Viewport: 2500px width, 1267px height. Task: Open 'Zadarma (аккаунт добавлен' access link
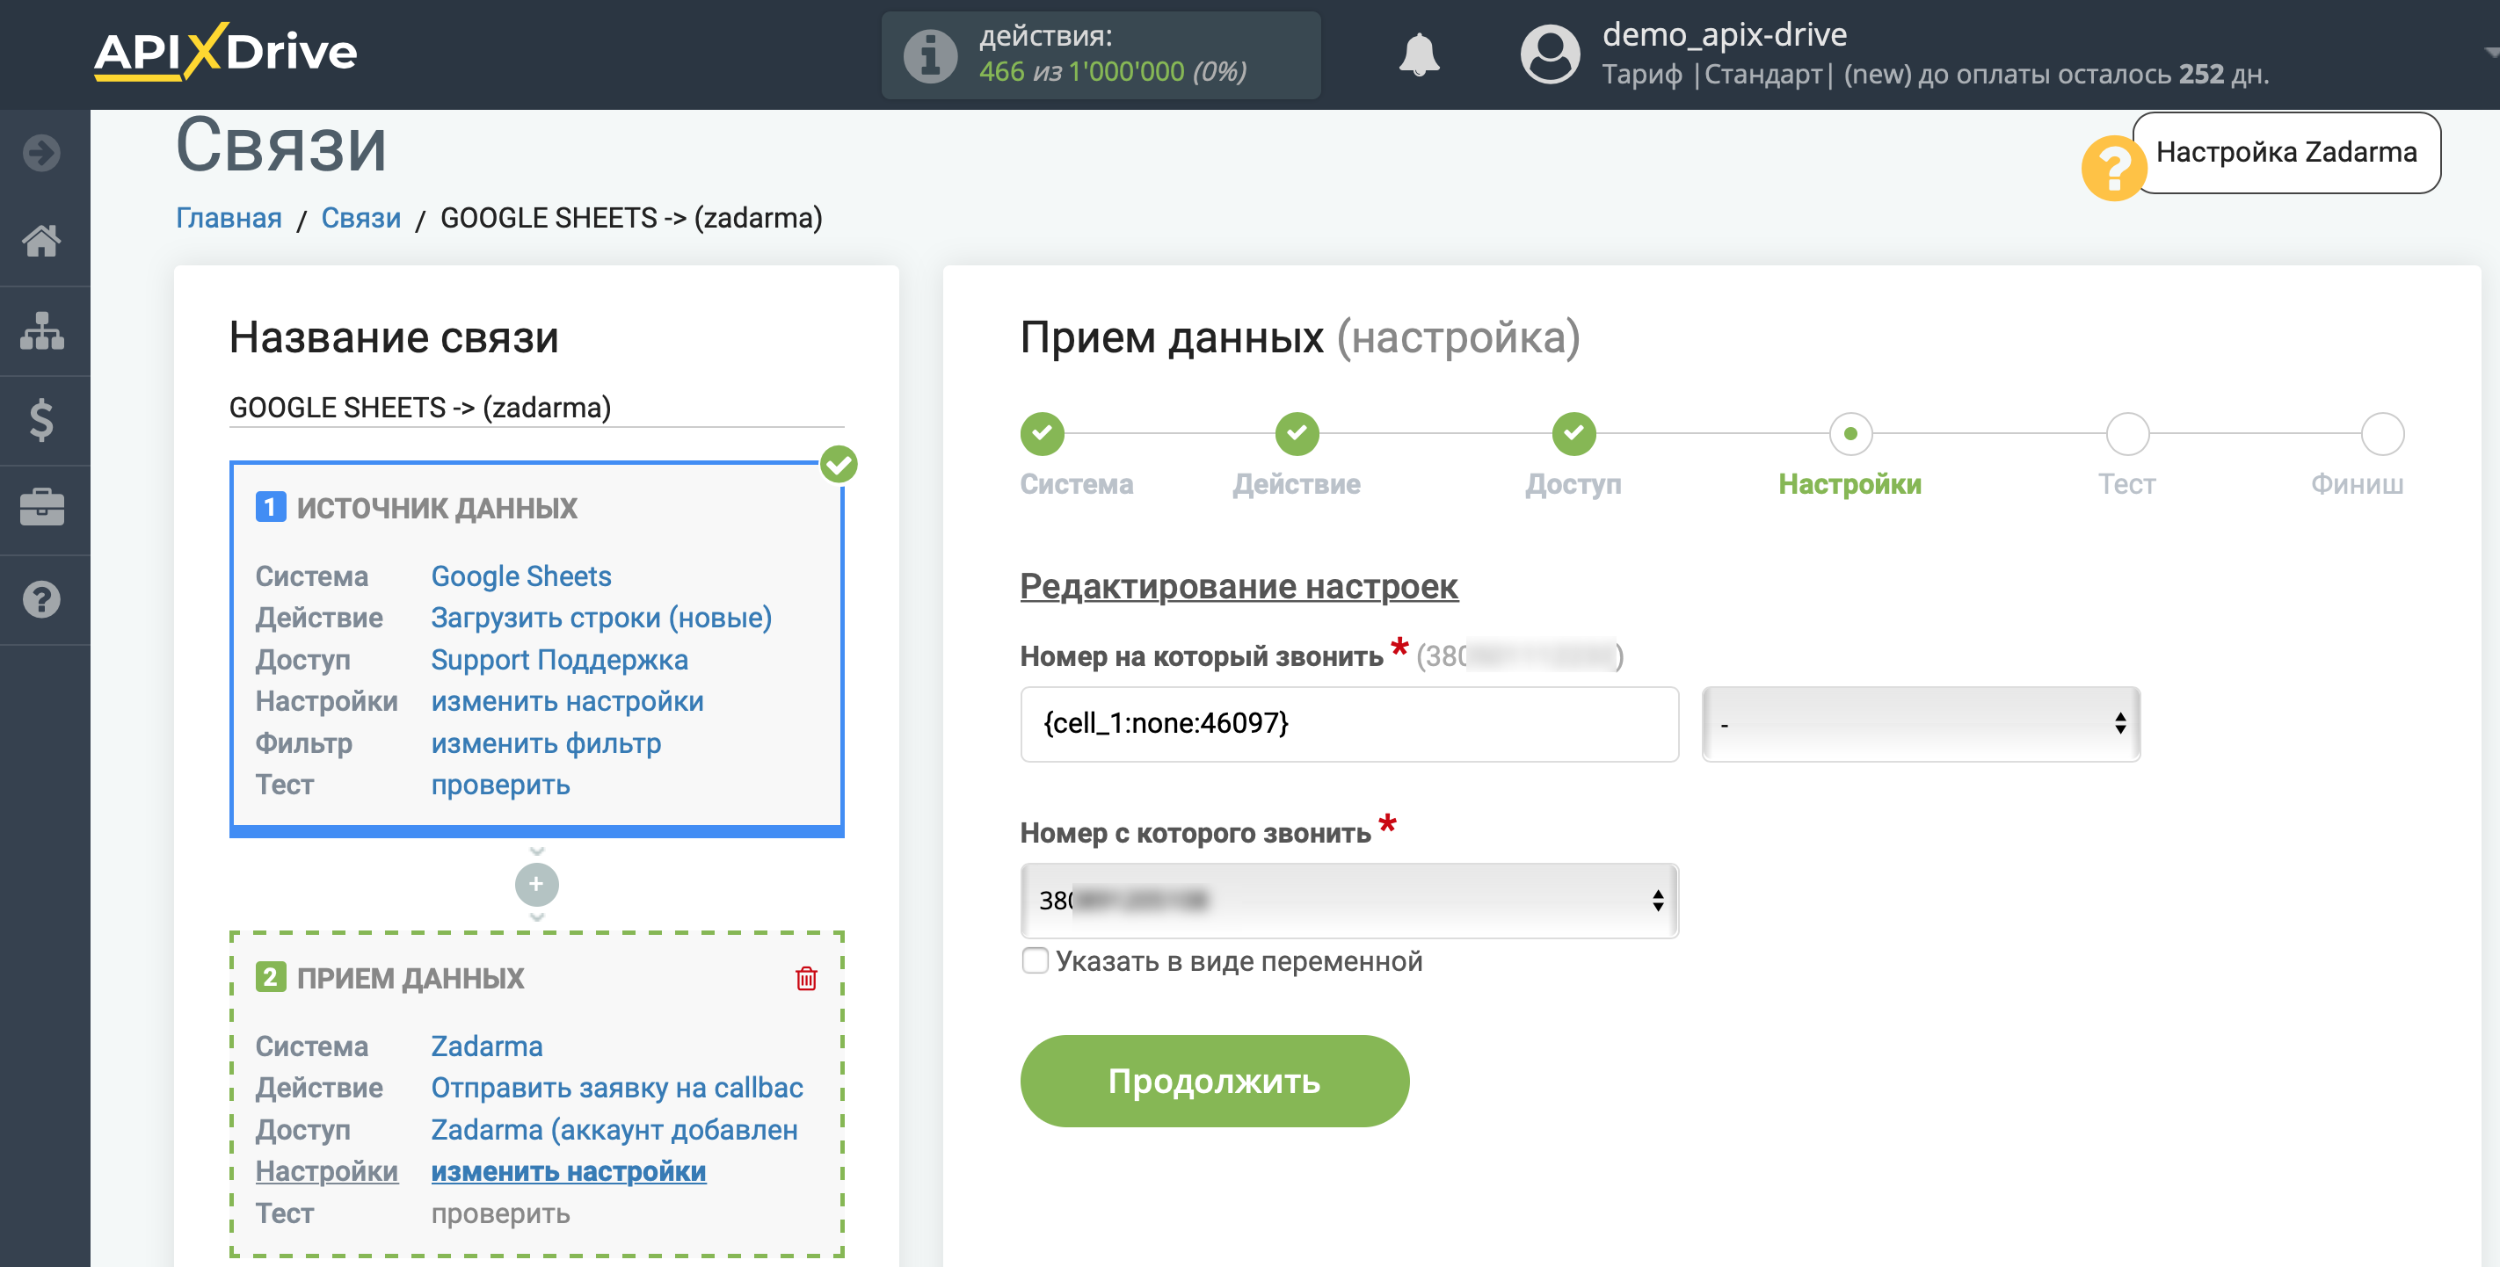click(614, 1129)
